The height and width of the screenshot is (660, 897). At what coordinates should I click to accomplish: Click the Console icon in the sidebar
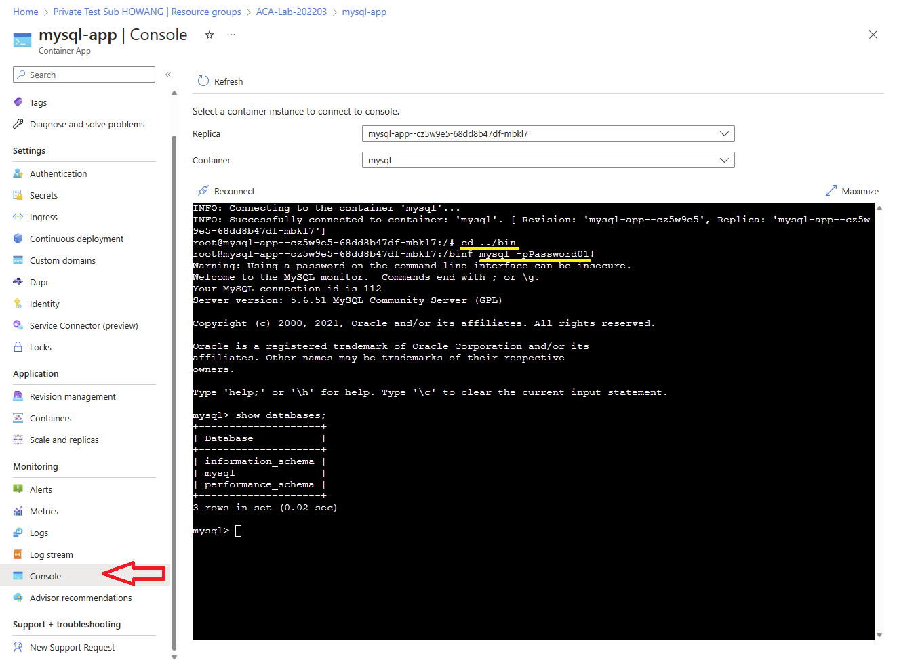[x=18, y=576]
